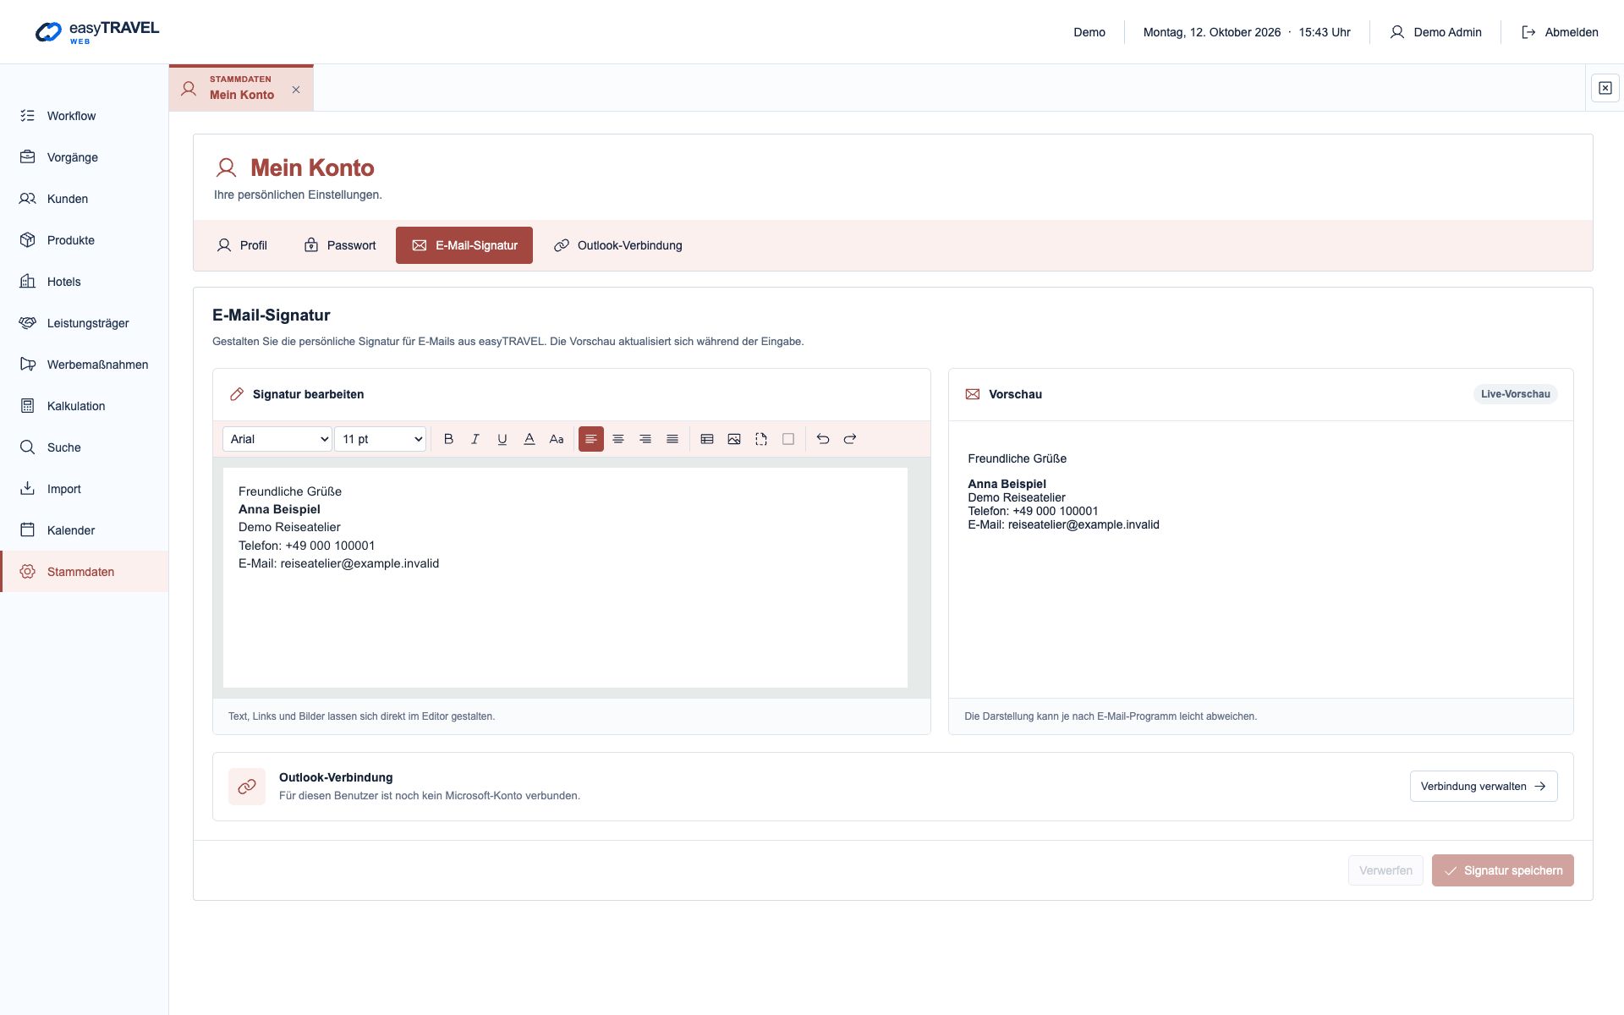Open Suche in the sidebar
Image resolution: width=1624 pixels, height=1015 pixels.
pyautogui.click(x=85, y=447)
